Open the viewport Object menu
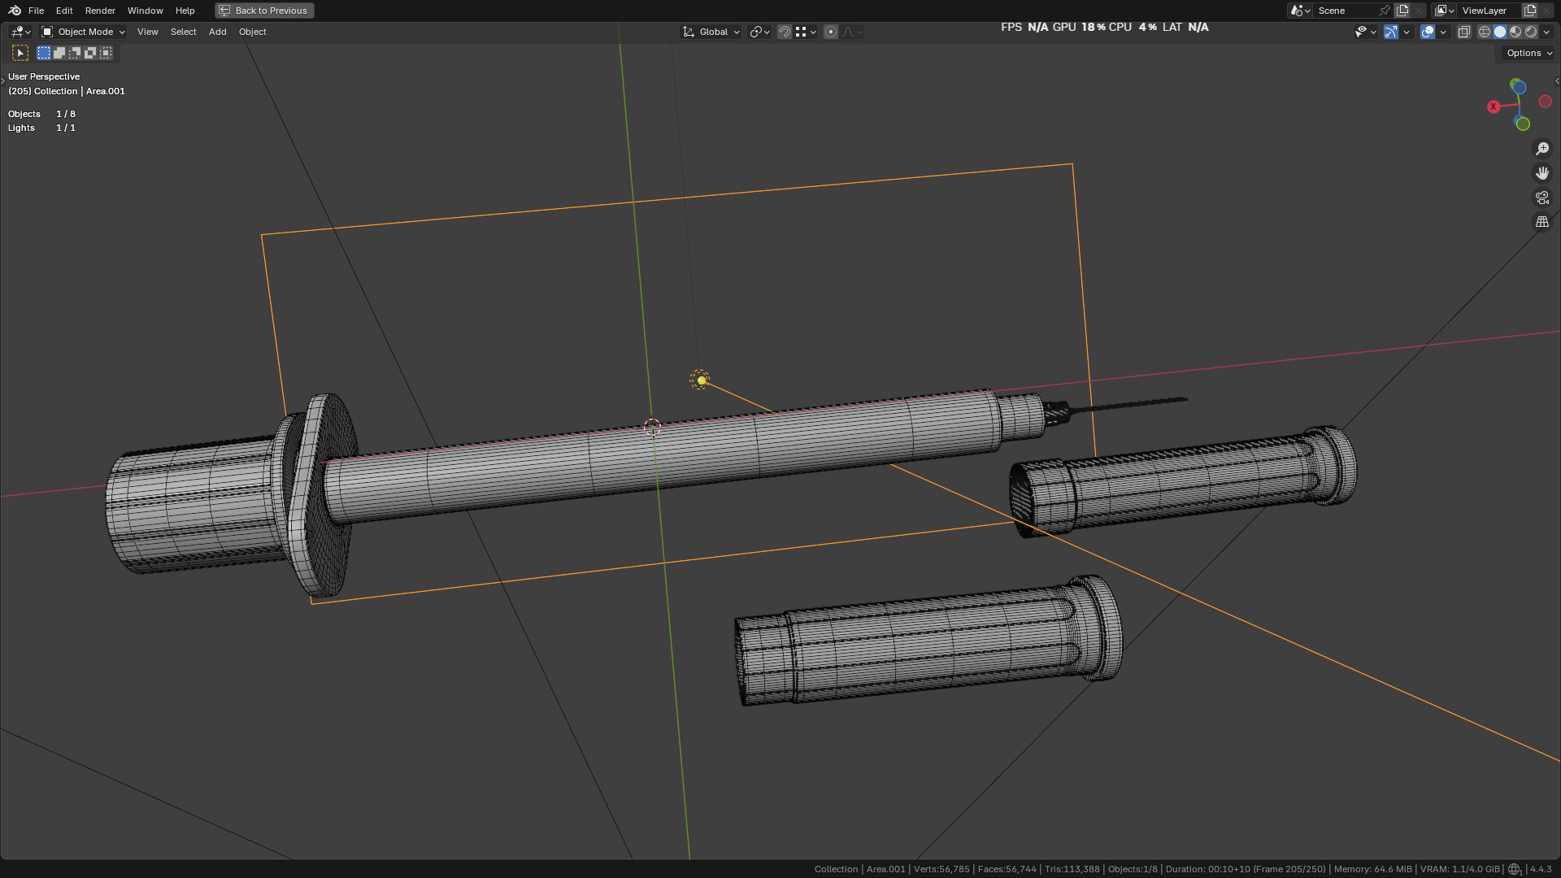The width and height of the screenshot is (1561, 878). pyautogui.click(x=252, y=32)
